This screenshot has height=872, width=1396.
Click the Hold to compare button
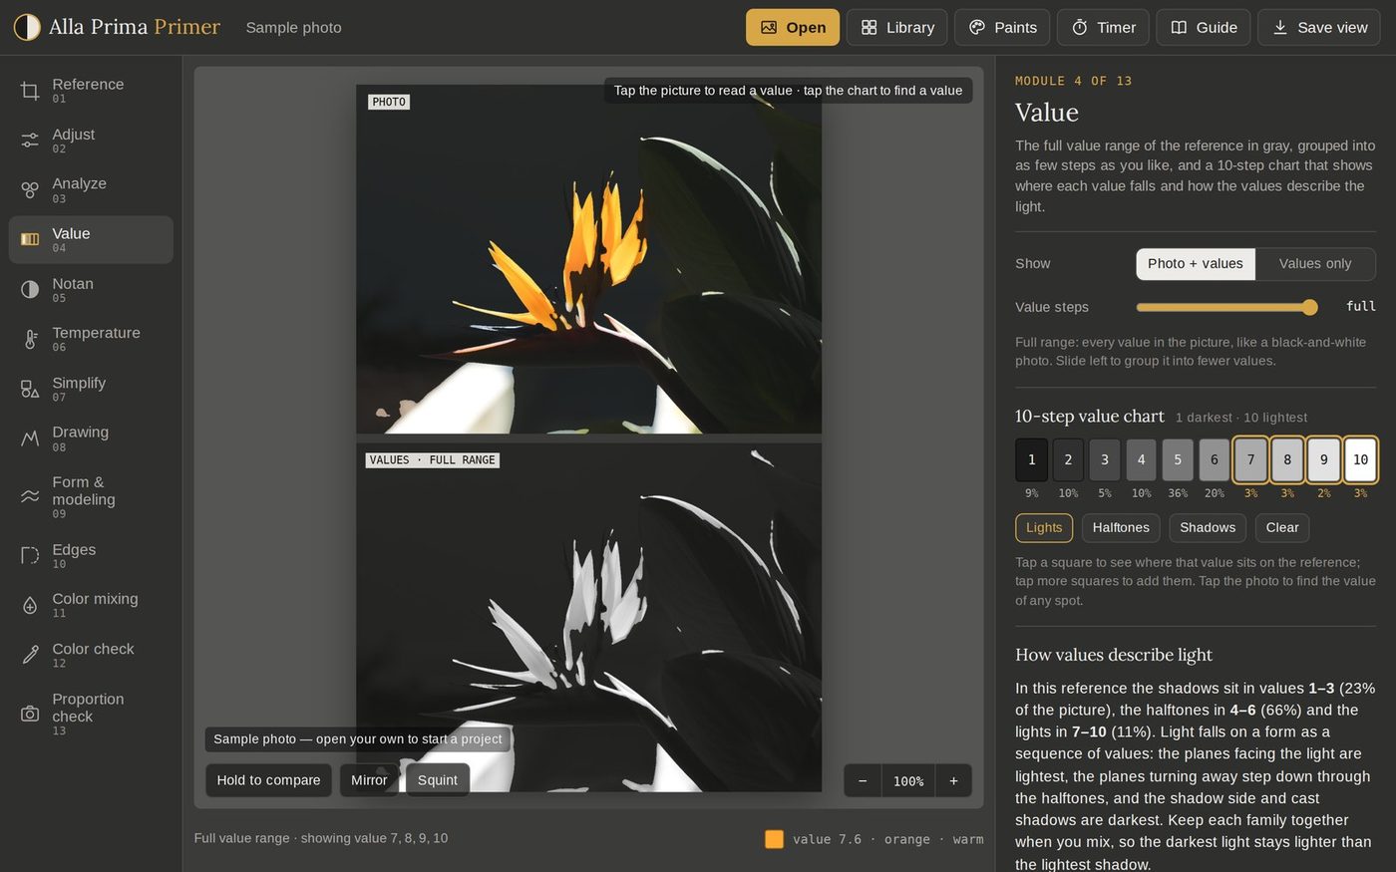pos(268,780)
